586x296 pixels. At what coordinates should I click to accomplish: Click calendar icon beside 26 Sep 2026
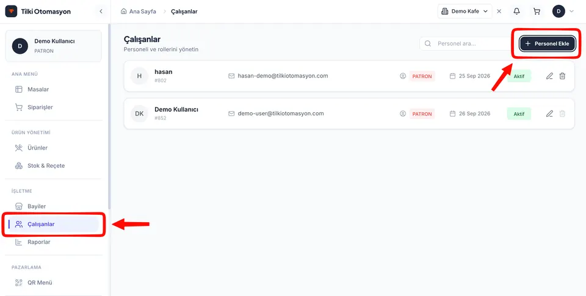452,114
